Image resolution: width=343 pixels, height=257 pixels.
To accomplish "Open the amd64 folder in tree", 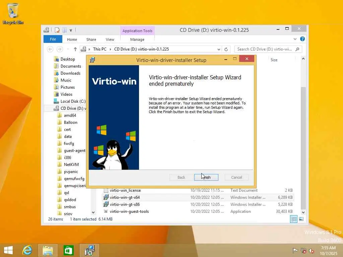I will tap(70, 115).
